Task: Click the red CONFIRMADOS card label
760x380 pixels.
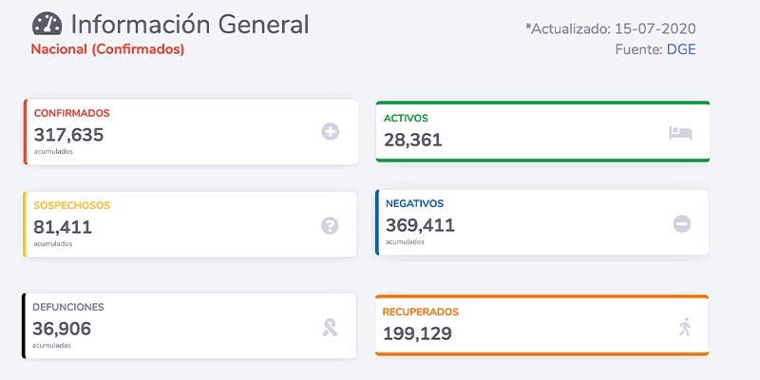Action: 72,113
